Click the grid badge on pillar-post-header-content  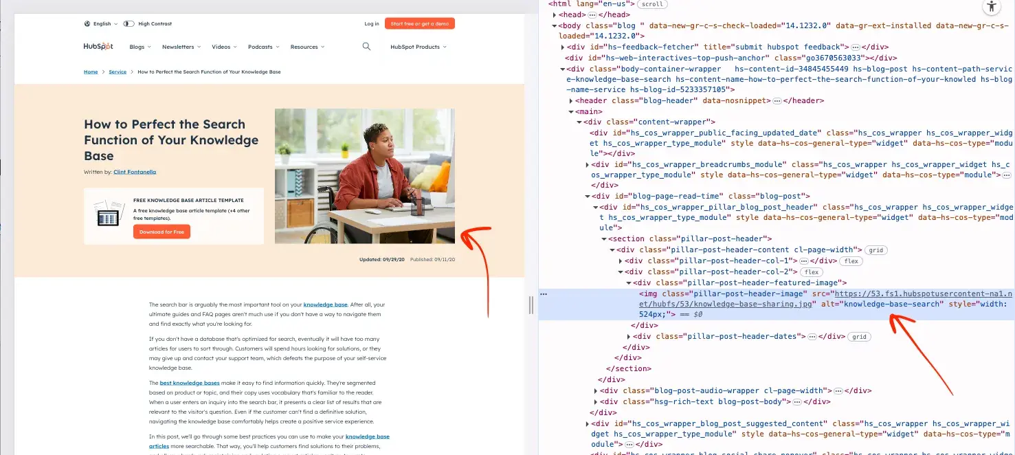875,250
